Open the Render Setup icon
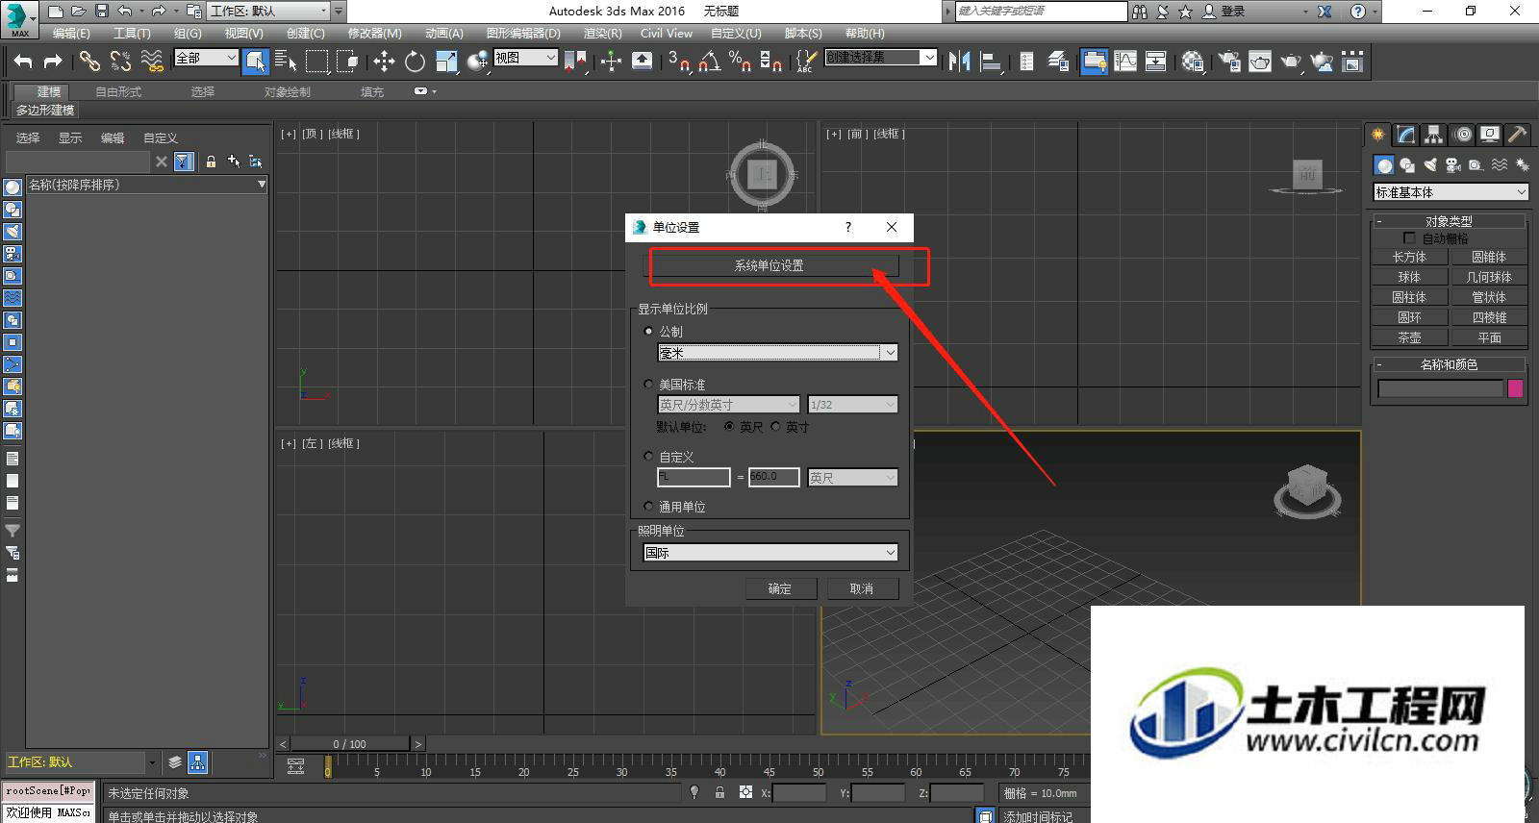Image resolution: width=1539 pixels, height=823 pixels. (1229, 62)
